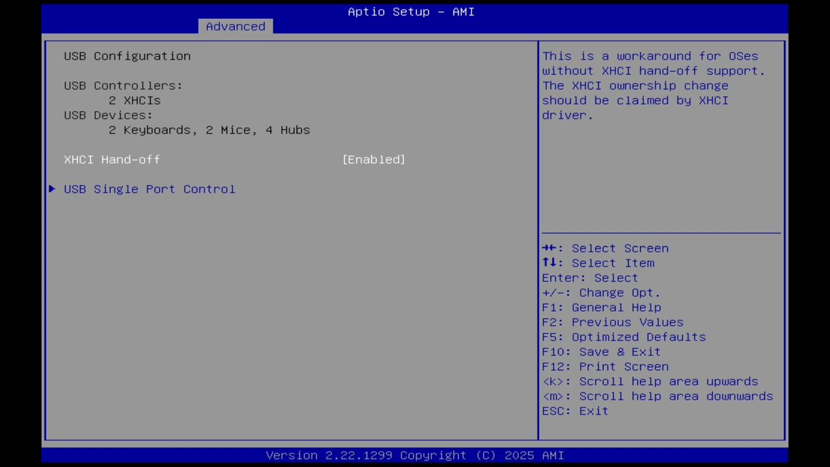Click the ESC Exit help entry
Image resolution: width=830 pixels, height=467 pixels.
point(575,411)
